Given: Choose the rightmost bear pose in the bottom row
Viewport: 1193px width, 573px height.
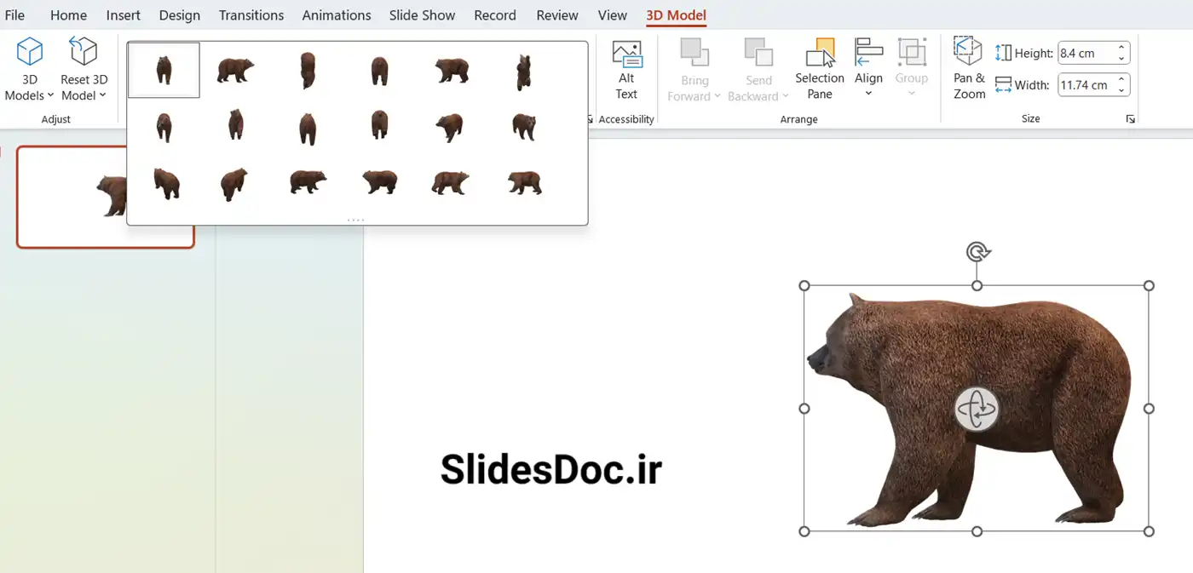Looking at the screenshot, I should pyautogui.click(x=522, y=181).
